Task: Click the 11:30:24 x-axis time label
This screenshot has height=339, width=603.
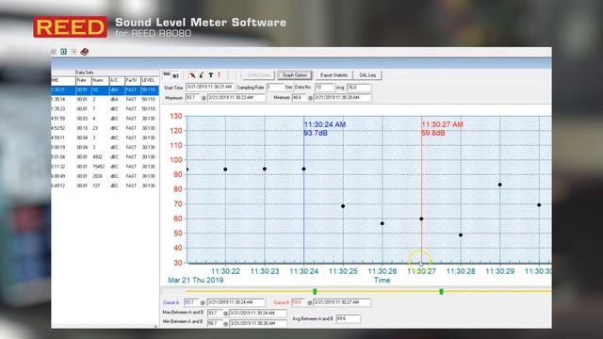Action: click(303, 271)
